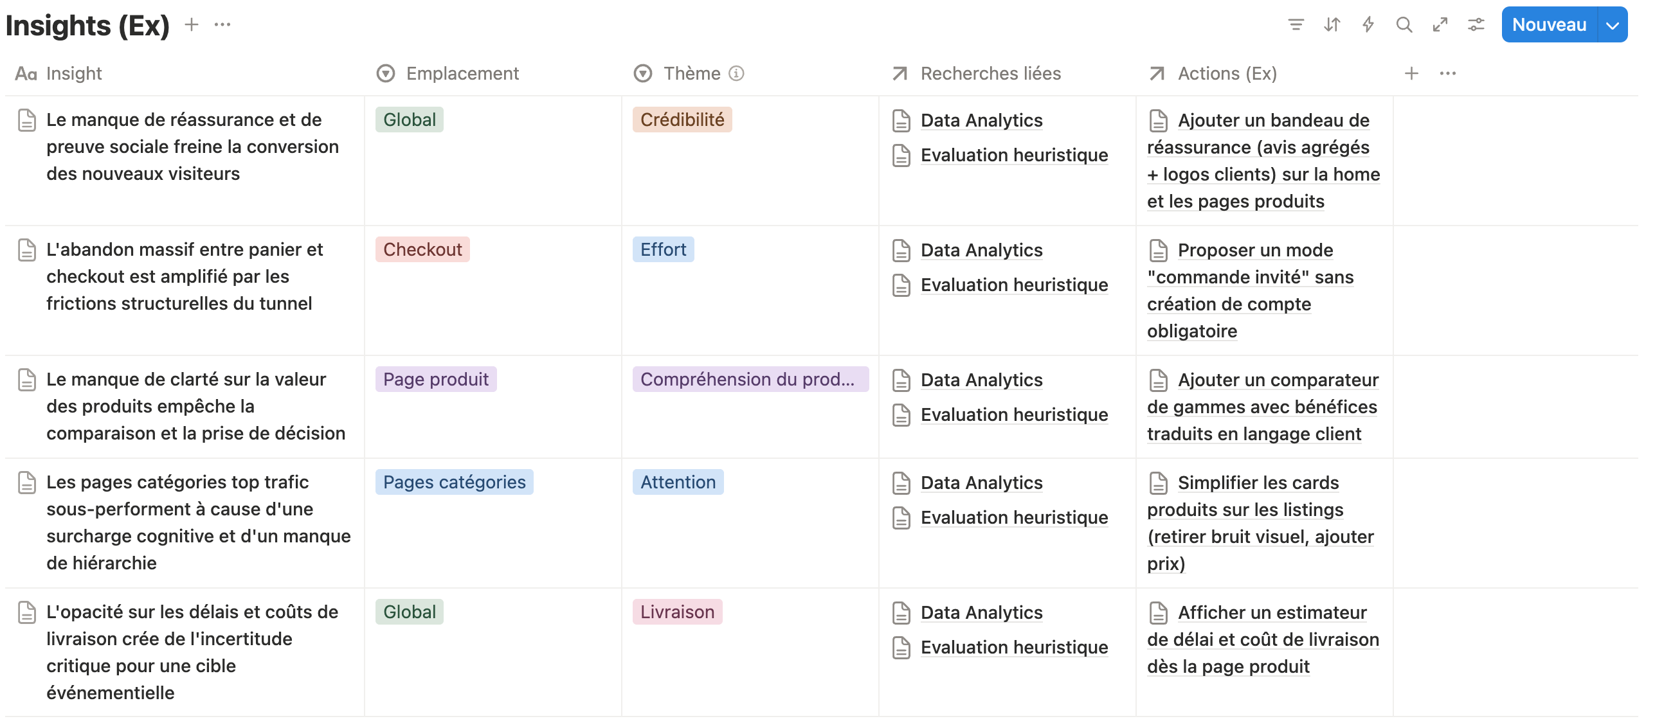
Task: Add a new property column
Action: (1411, 73)
